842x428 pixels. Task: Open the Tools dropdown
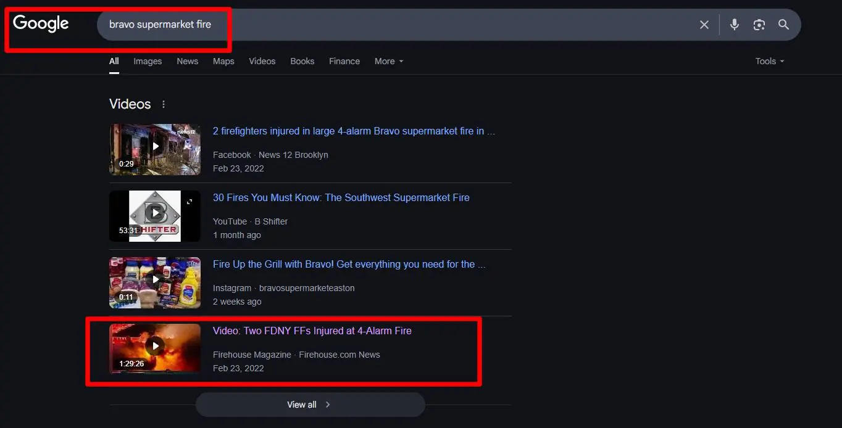coord(770,61)
